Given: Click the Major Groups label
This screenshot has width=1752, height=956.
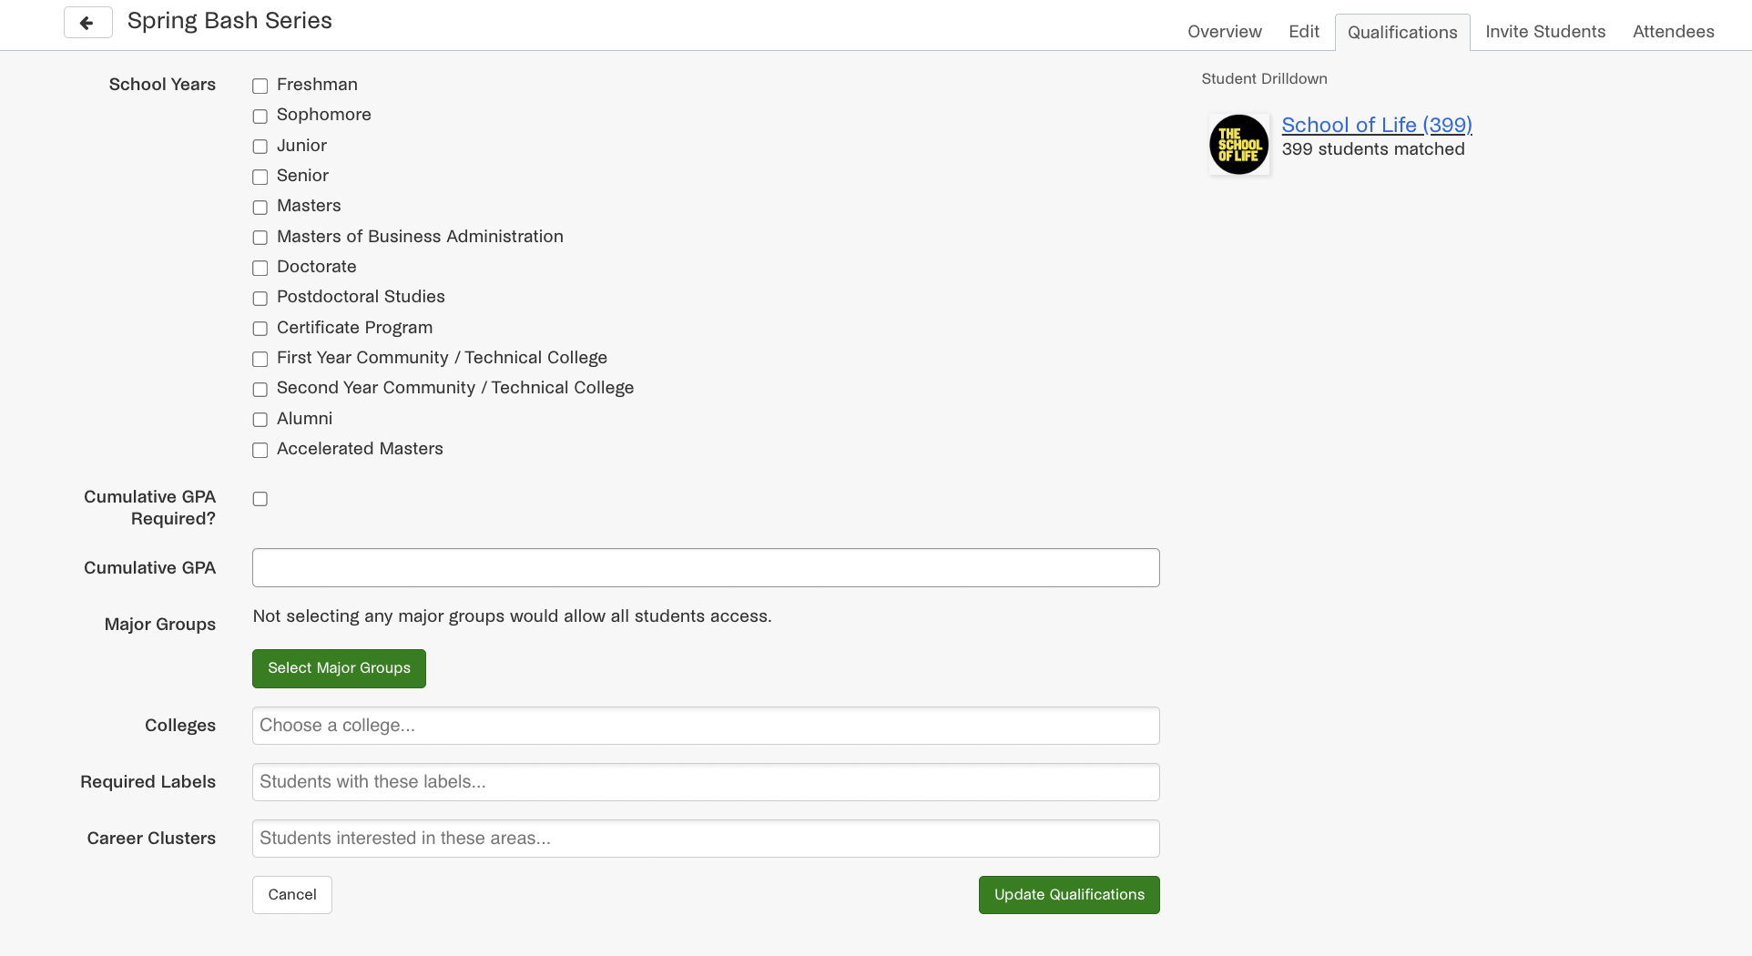Looking at the screenshot, I should [x=160, y=625].
